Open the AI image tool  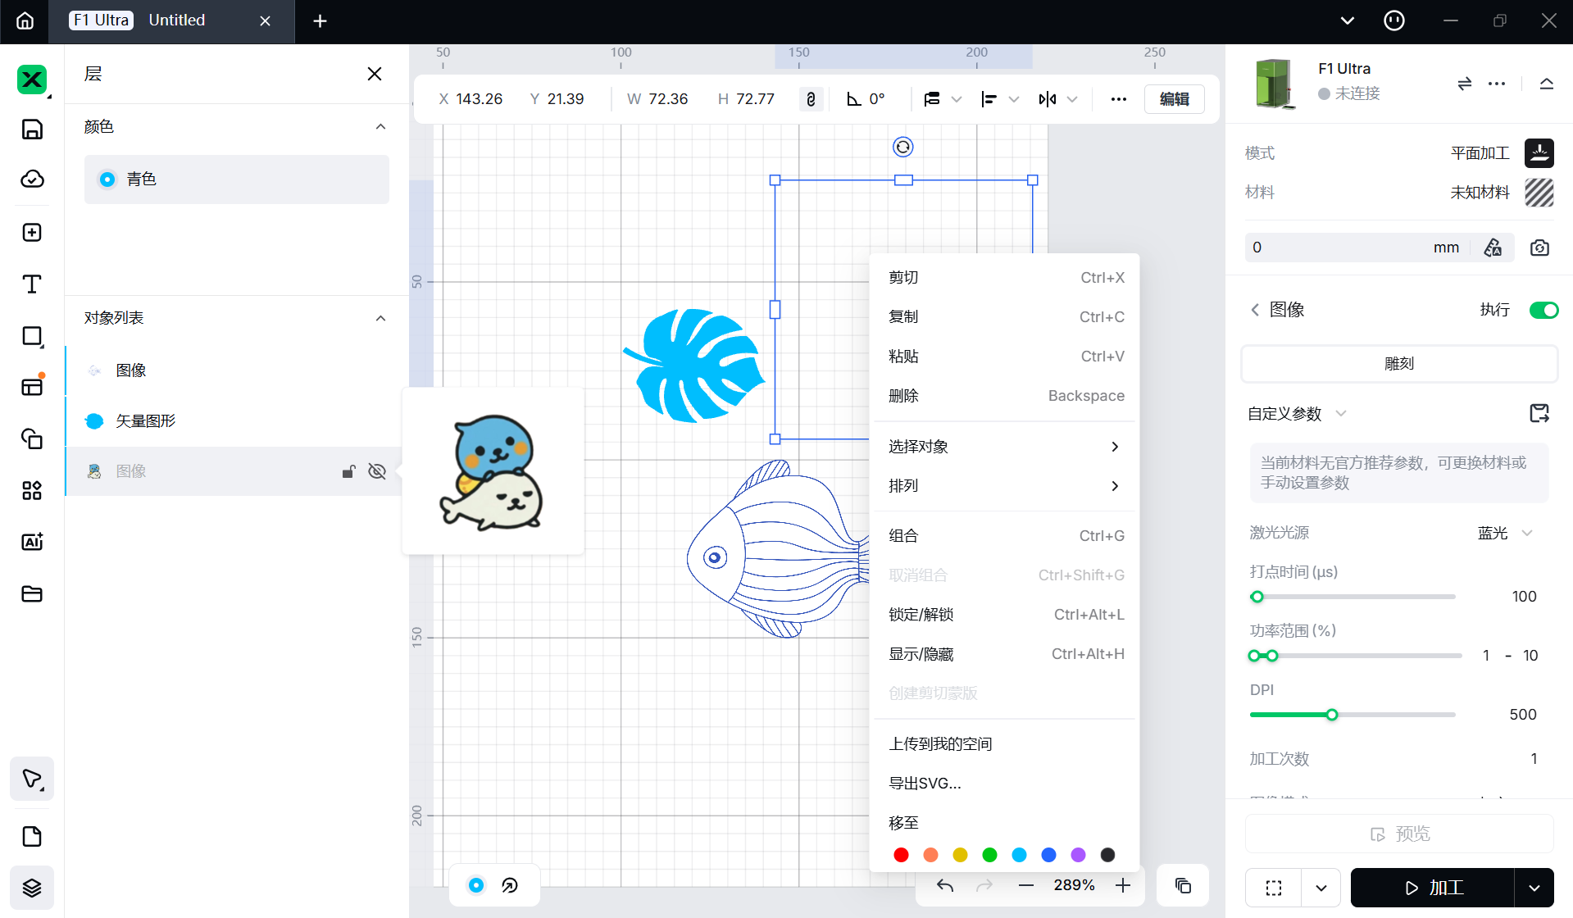pyautogui.click(x=32, y=542)
